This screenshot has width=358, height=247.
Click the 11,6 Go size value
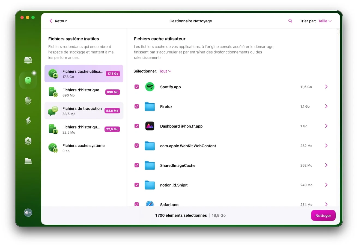[306, 87]
